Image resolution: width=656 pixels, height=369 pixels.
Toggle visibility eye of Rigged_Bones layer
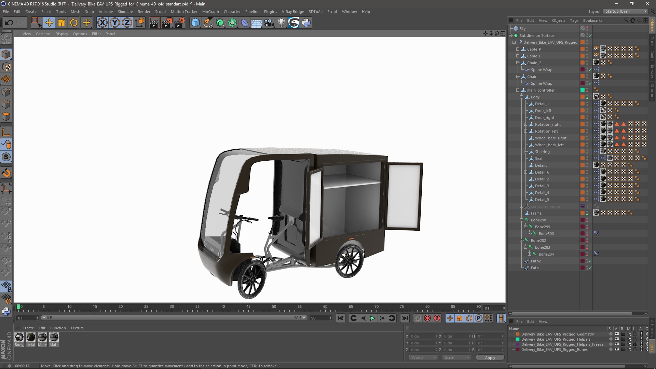[617, 350]
